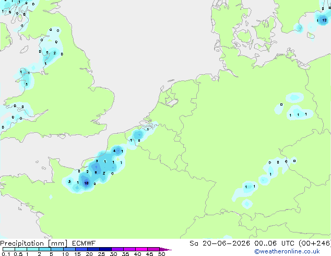Click the '3' precipitation value in northern France

(x=97, y=161)
